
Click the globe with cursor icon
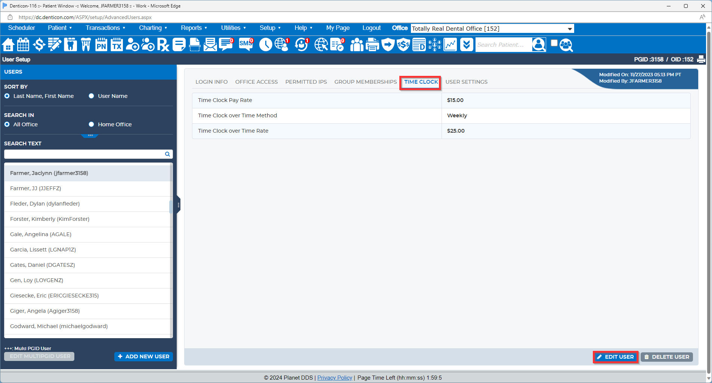click(x=321, y=45)
